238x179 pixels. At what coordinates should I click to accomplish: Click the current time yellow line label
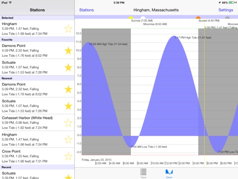(x=221, y=27)
